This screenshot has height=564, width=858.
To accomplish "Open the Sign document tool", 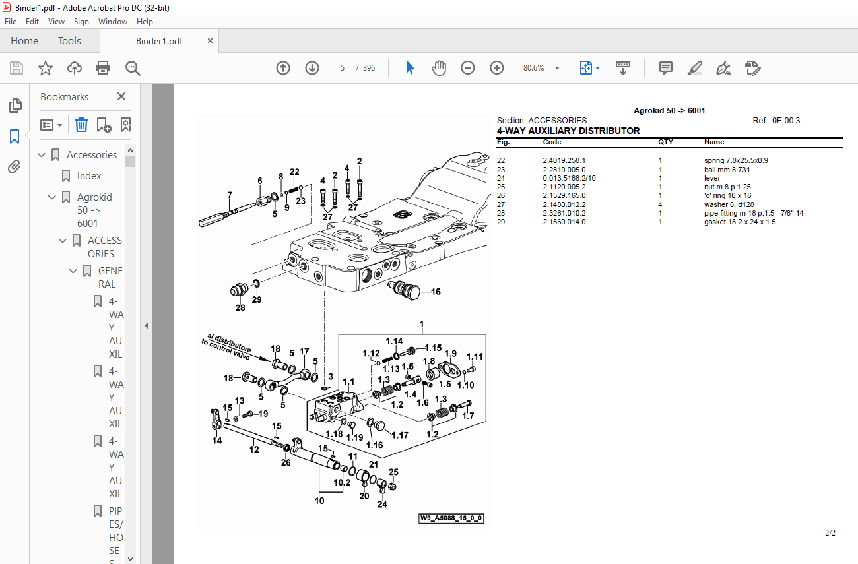I will pyautogui.click(x=723, y=67).
